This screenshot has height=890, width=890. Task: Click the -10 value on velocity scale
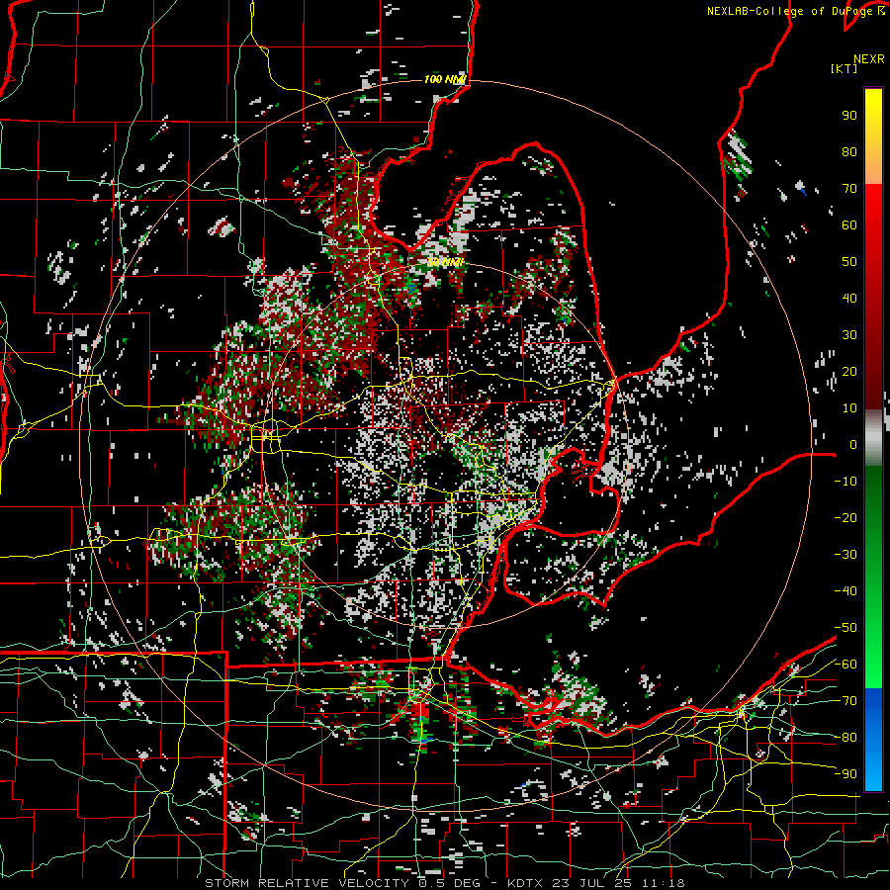[845, 482]
